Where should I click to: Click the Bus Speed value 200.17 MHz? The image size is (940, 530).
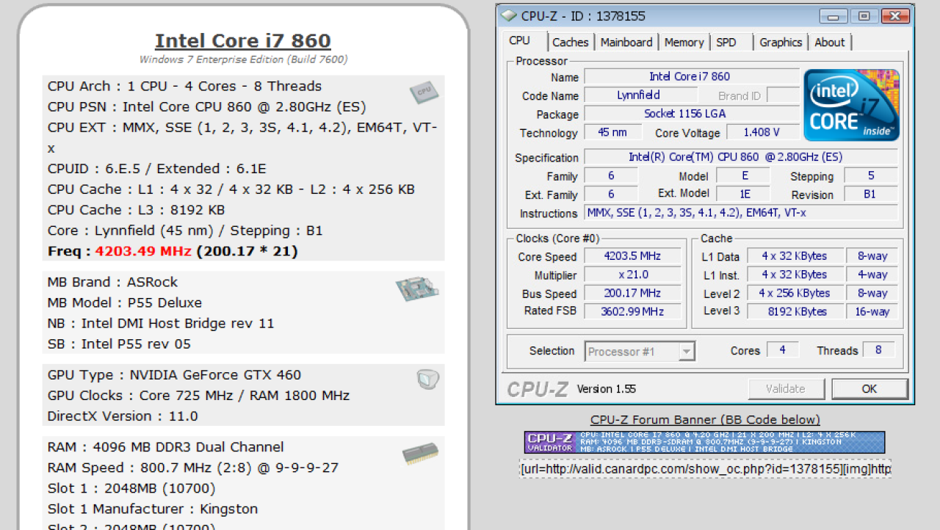632,293
